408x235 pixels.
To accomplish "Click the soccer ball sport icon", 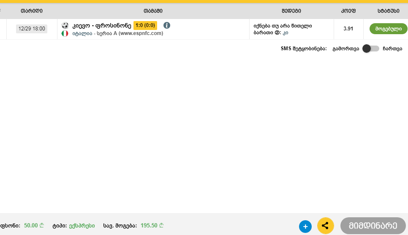I will (65, 25).
